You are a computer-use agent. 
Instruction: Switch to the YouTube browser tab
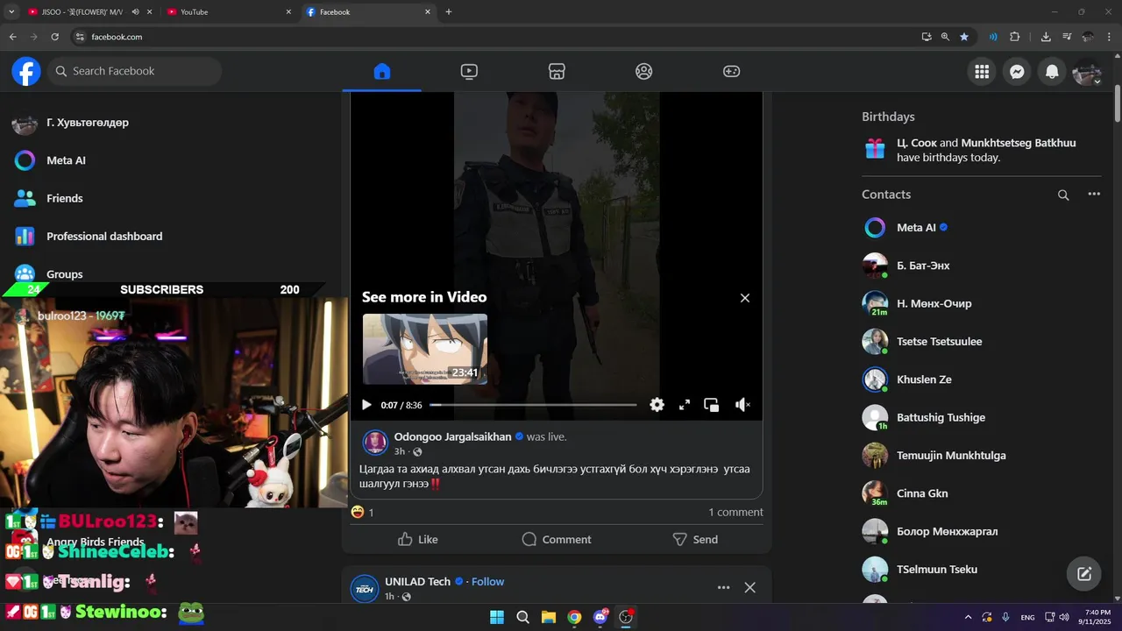[230, 12]
